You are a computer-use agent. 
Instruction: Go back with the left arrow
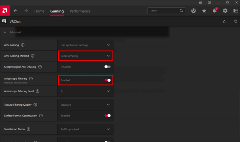point(15,11)
